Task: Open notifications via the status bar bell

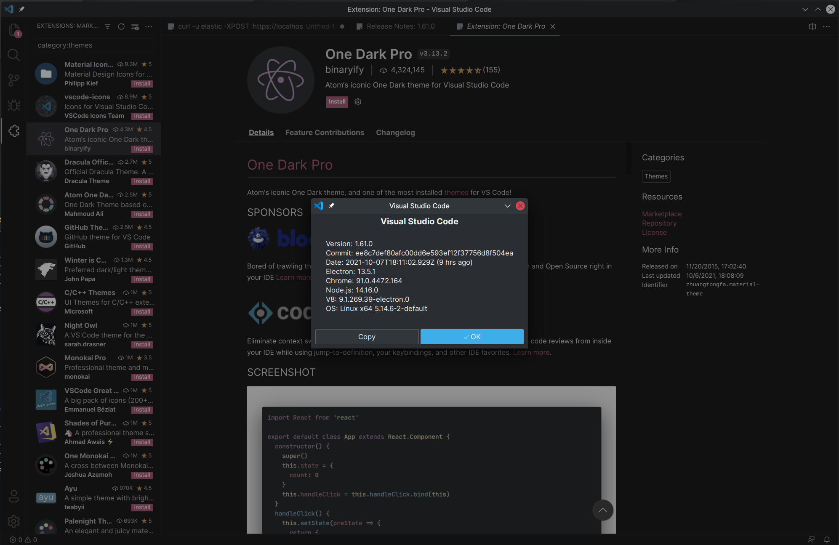Action: pyautogui.click(x=826, y=540)
